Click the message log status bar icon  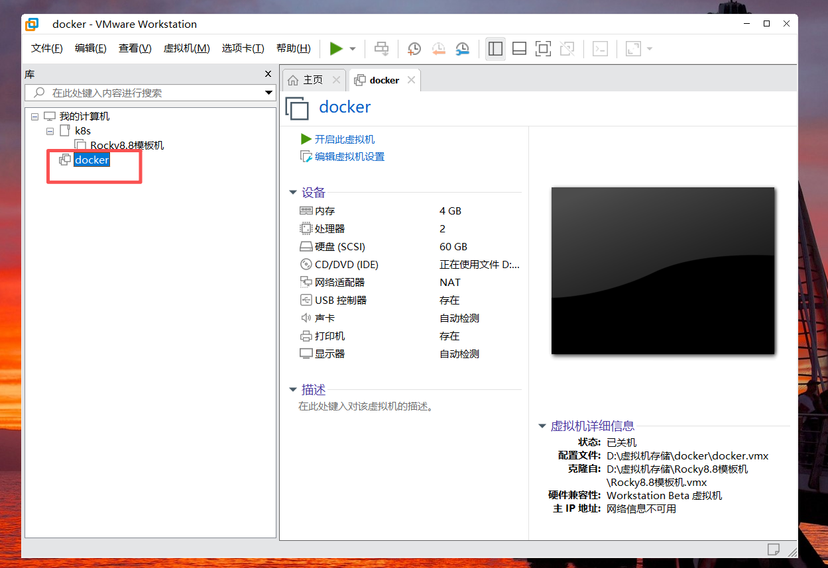click(x=773, y=549)
